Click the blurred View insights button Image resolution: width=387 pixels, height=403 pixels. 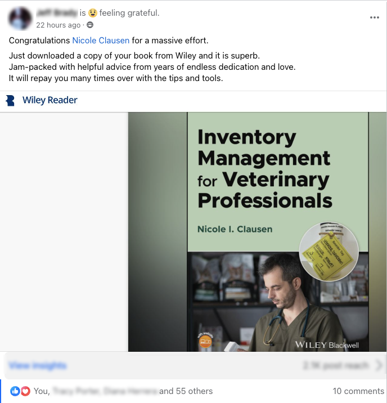point(38,365)
